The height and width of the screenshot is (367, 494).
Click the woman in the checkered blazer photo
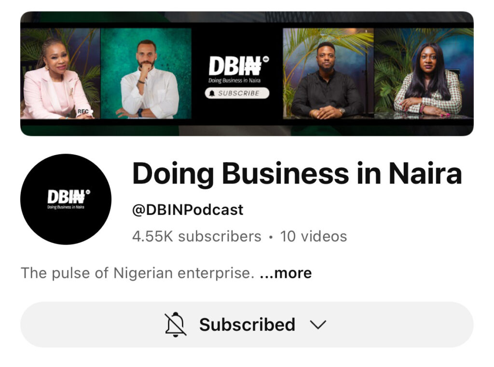424,74
